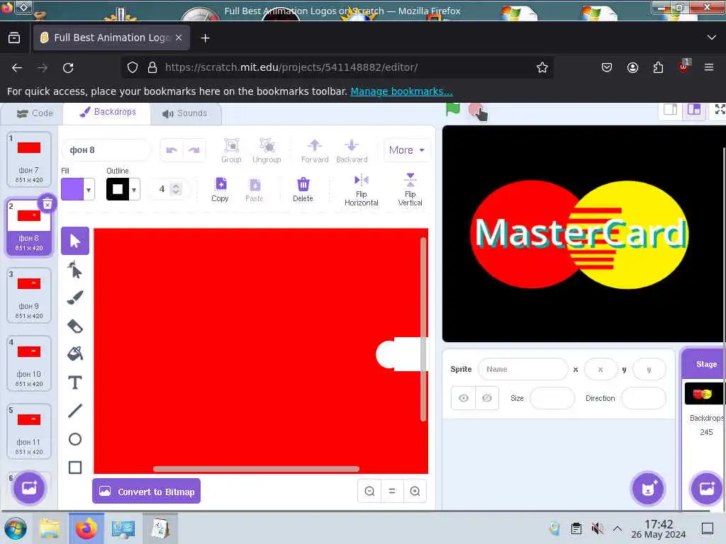Select the arrow Select tool
Screen dimensions: 726x544
tap(75, 241)
